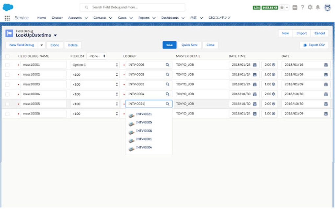Check the select-all header checkbox

click(7, 56)
